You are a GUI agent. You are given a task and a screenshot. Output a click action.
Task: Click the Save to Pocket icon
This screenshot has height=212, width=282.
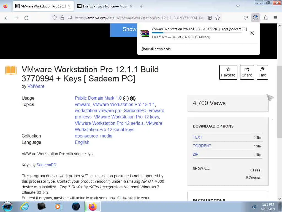click(246, 18)
